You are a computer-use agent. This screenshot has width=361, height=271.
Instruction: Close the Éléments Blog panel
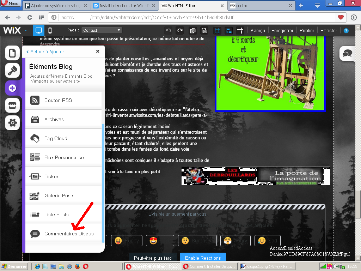[98, 52]
